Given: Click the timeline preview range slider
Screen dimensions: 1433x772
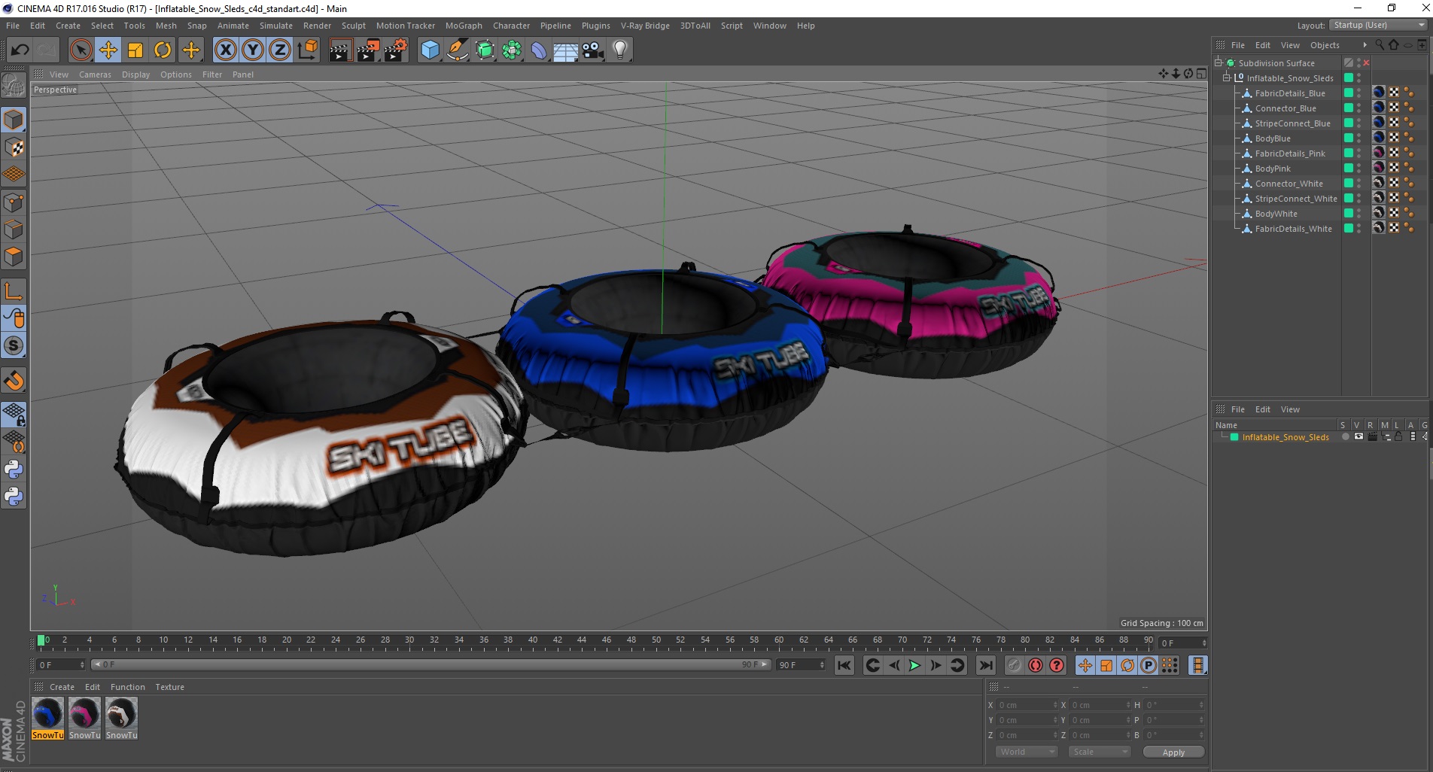Looking at the screenshot, I should pyautogui.click(x=431, y=664).
